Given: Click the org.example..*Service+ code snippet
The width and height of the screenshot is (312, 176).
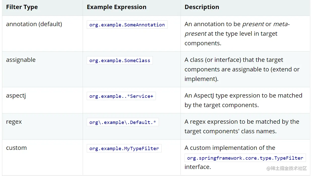Looking at the screenshot, I should pos(121,96).
